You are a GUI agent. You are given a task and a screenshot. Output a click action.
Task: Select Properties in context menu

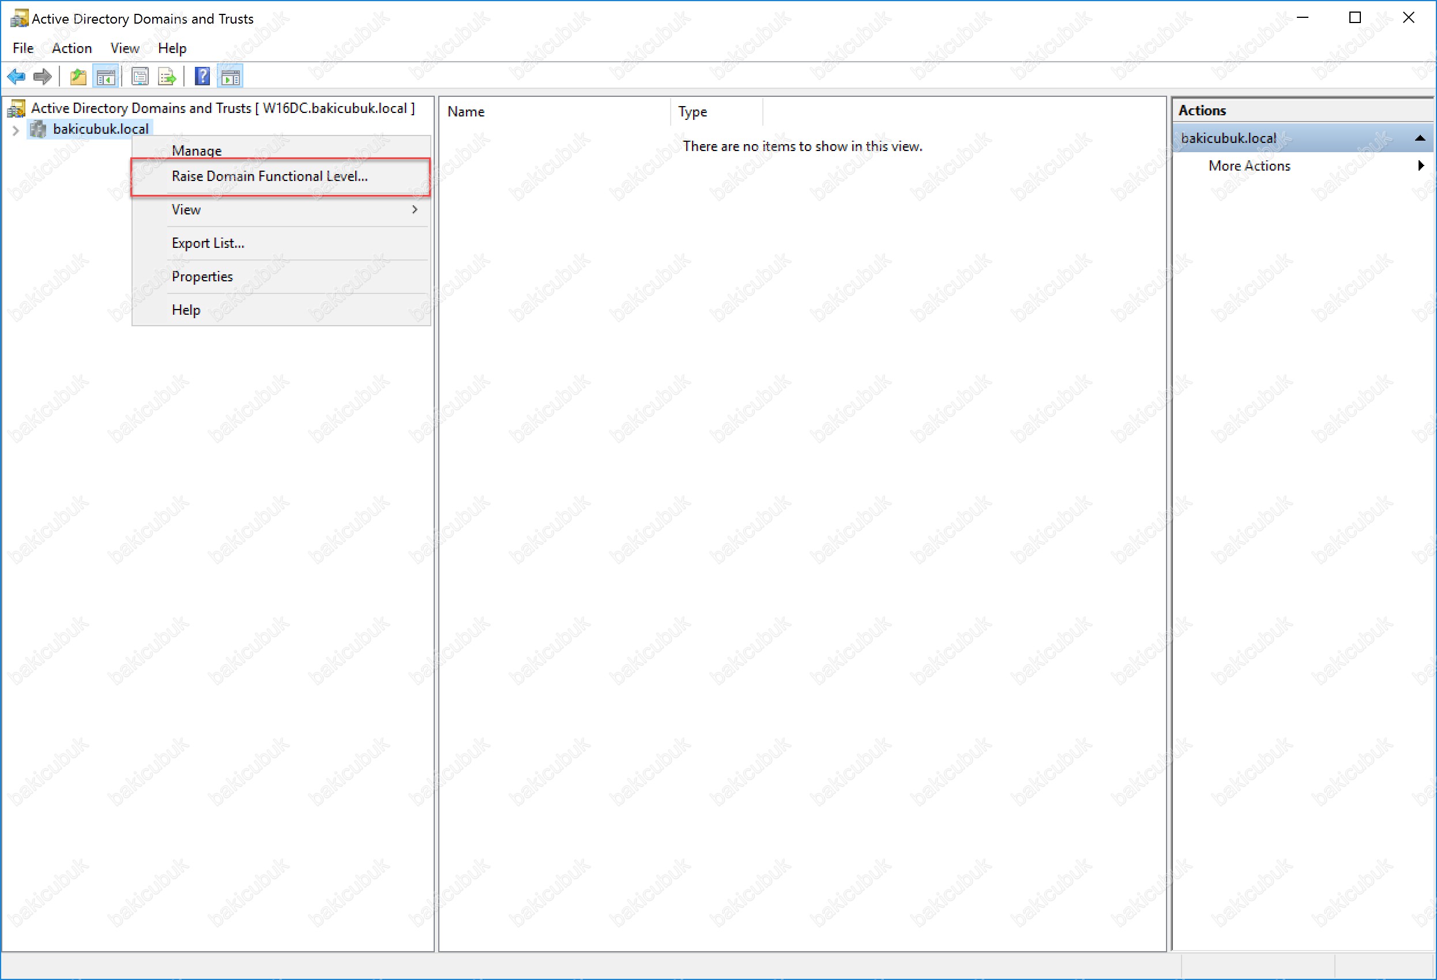(281, 276)
